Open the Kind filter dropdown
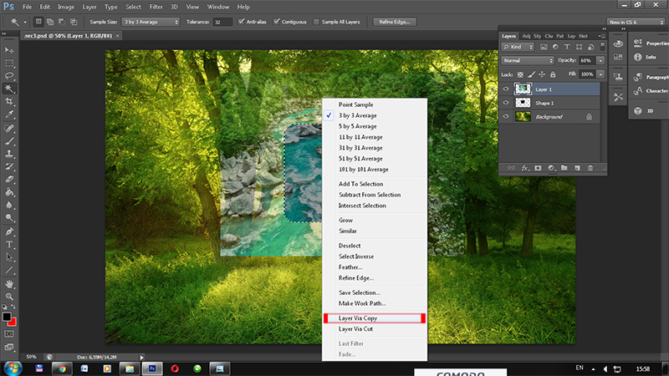Screen dimensions: 669x376 pyautogui.click(x=518, y=47)
